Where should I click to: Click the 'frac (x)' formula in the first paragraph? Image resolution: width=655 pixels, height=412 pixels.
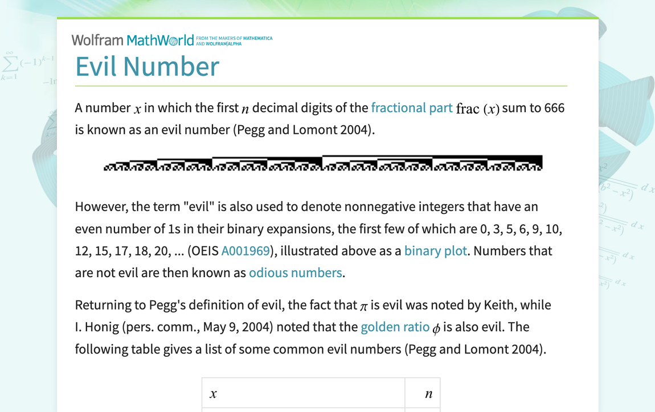point(477,109)
